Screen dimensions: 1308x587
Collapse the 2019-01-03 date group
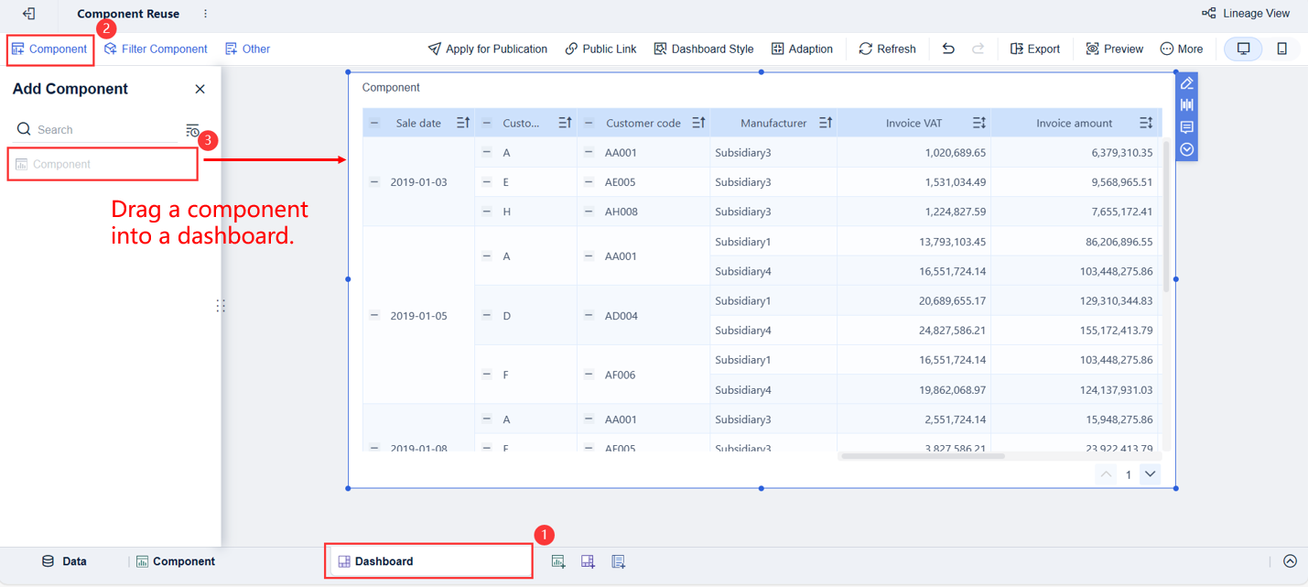[x=374, y=182]
